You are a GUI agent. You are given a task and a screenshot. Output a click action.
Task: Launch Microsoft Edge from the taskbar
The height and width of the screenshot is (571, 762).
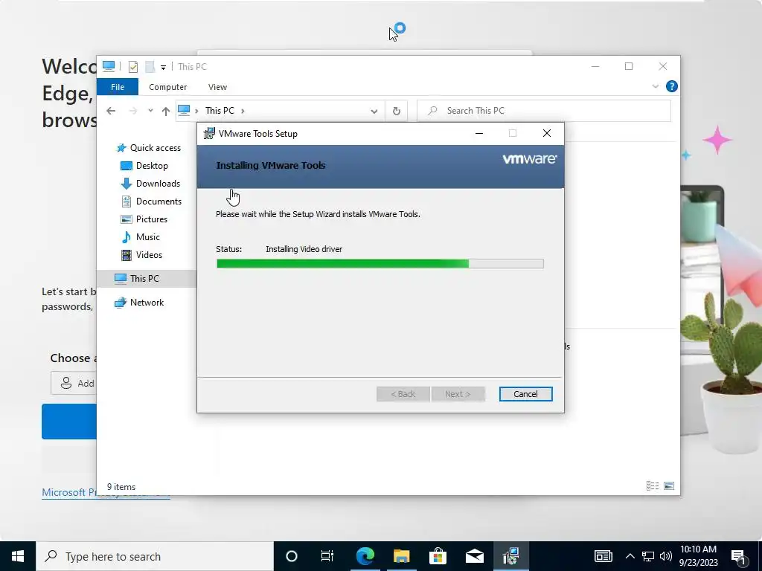pos(365,556)
